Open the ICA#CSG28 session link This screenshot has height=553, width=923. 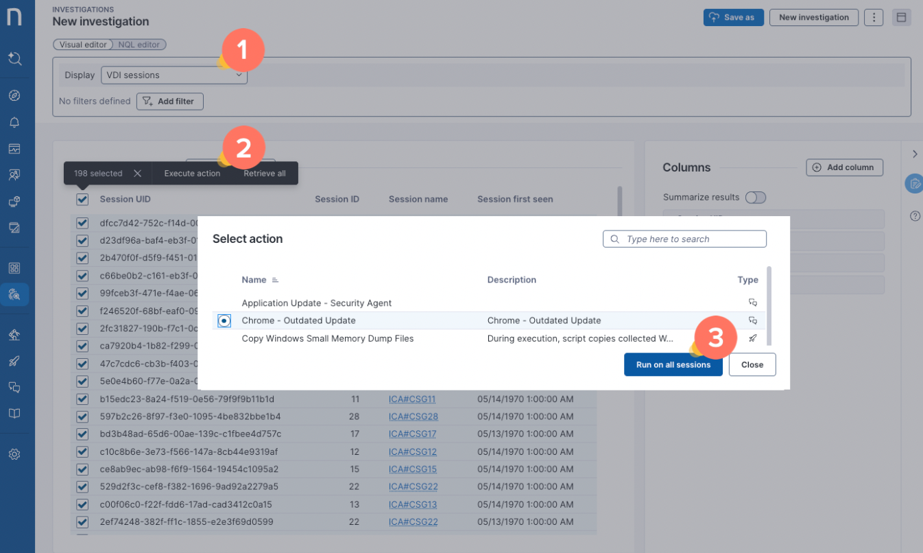(413, 416)
